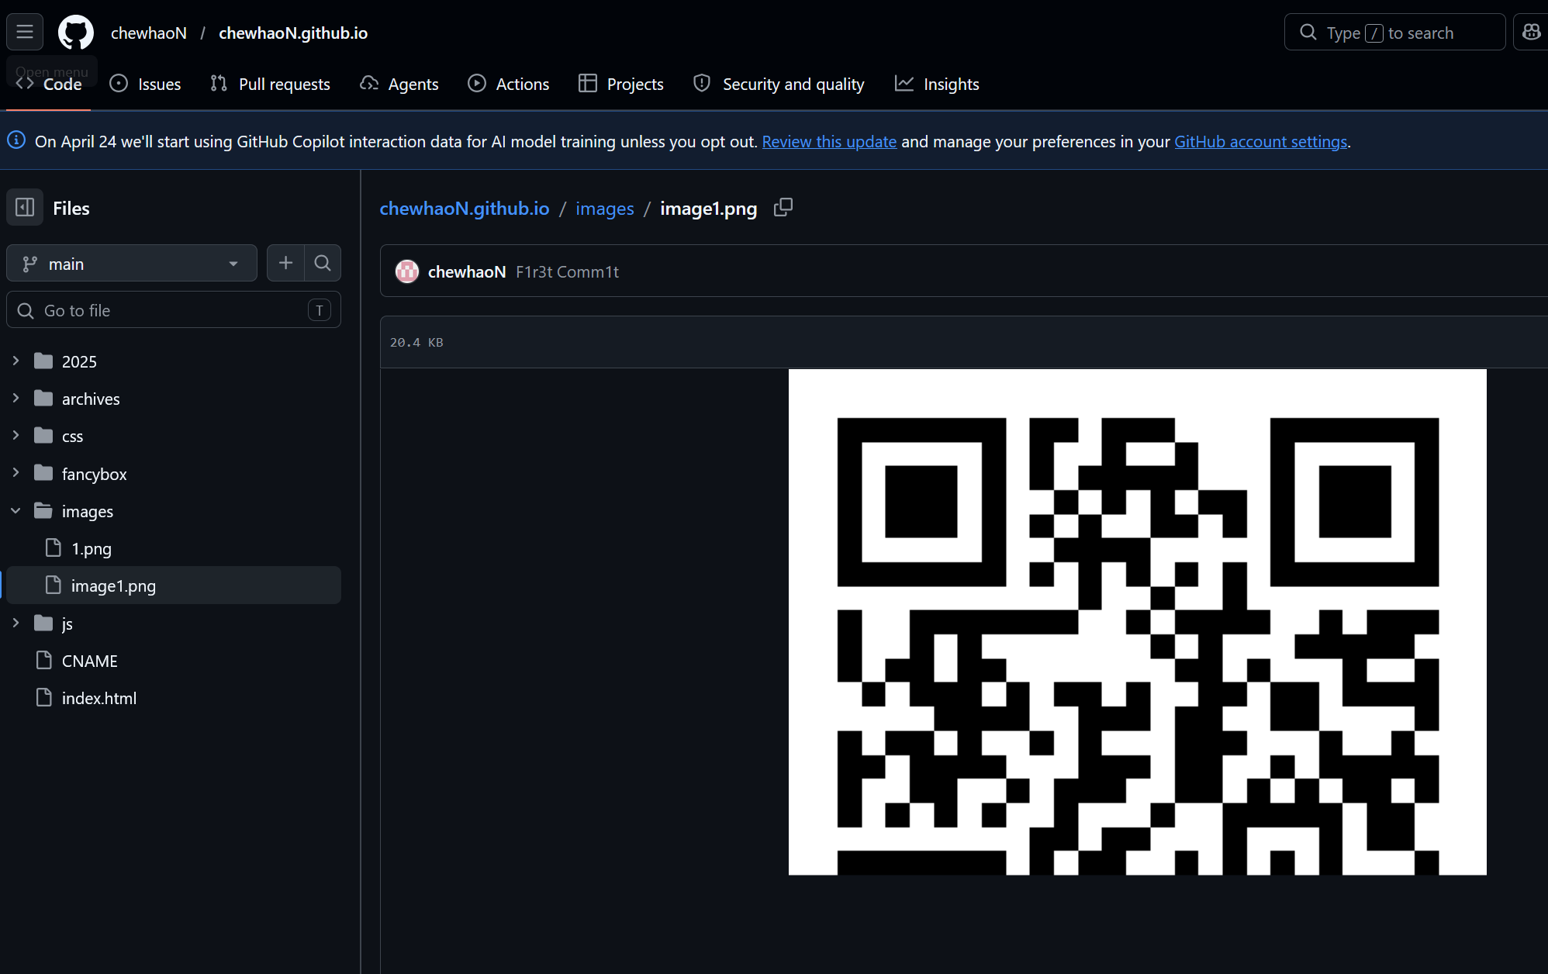
Task: Click the css folder icon
Action: click(x=43, y=436)
